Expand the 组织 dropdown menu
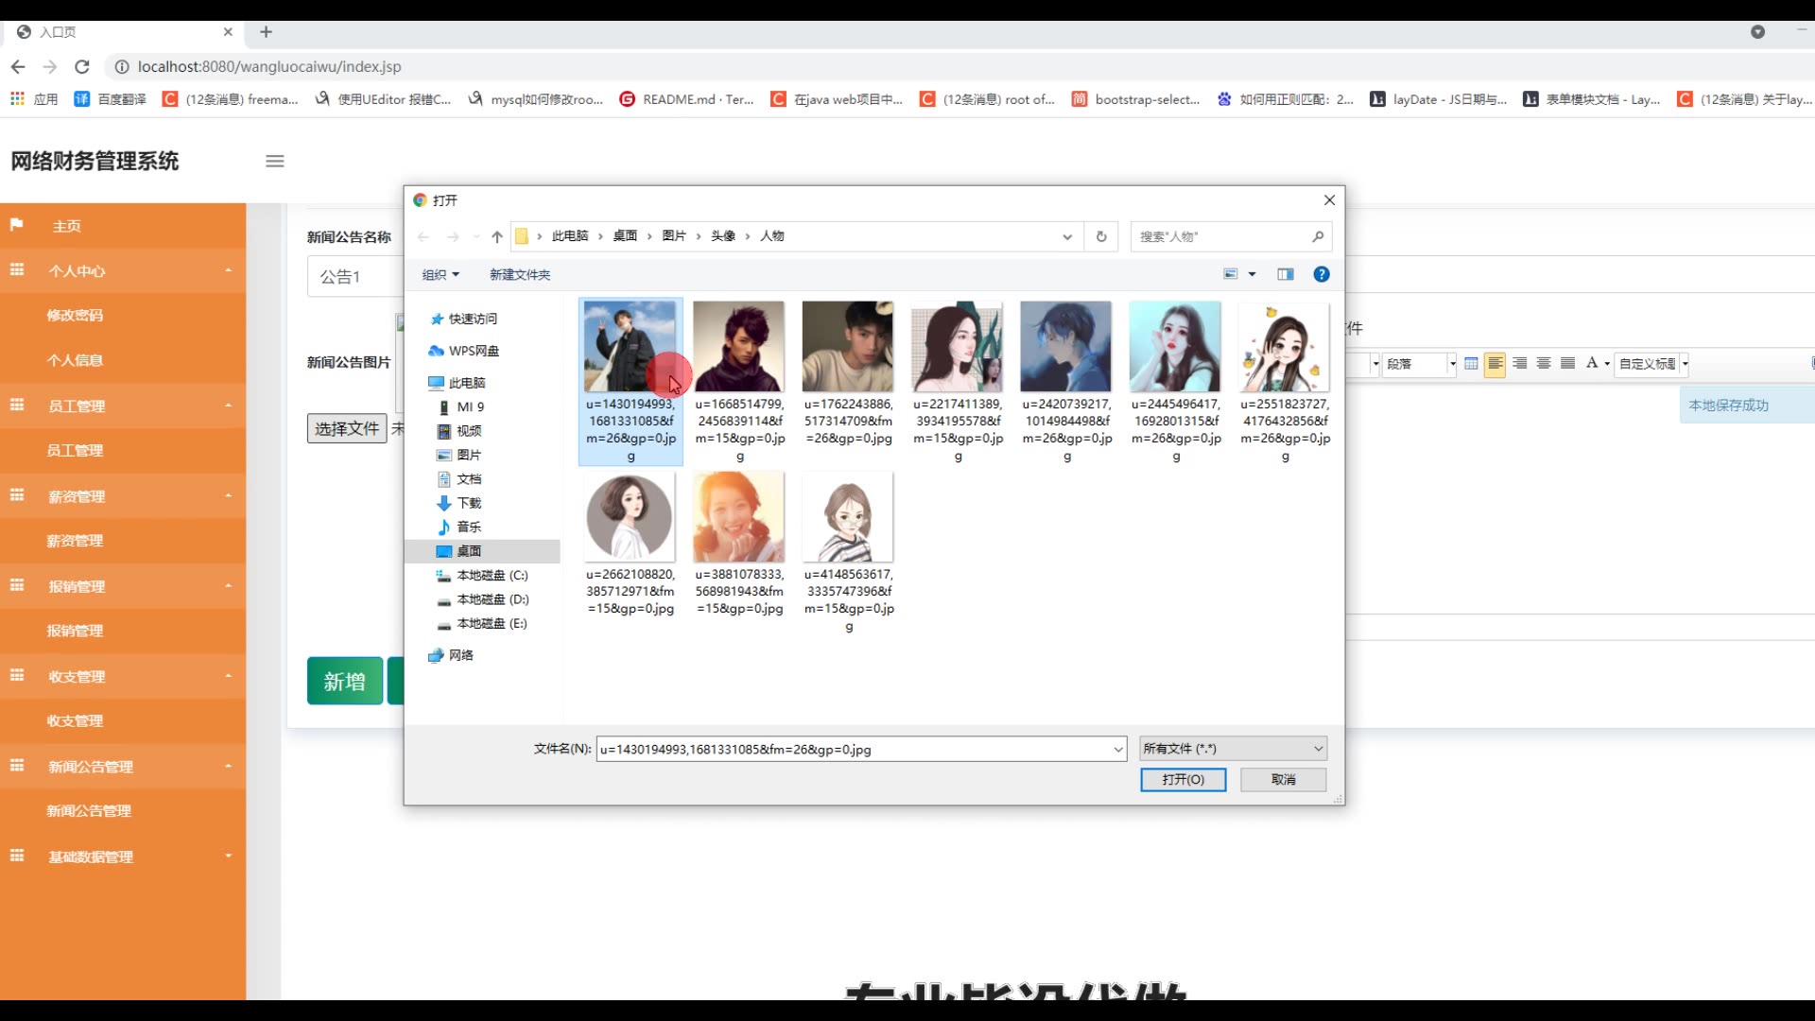The width and height of the screenshot is (1815, 1021). [x=441, y=274]
